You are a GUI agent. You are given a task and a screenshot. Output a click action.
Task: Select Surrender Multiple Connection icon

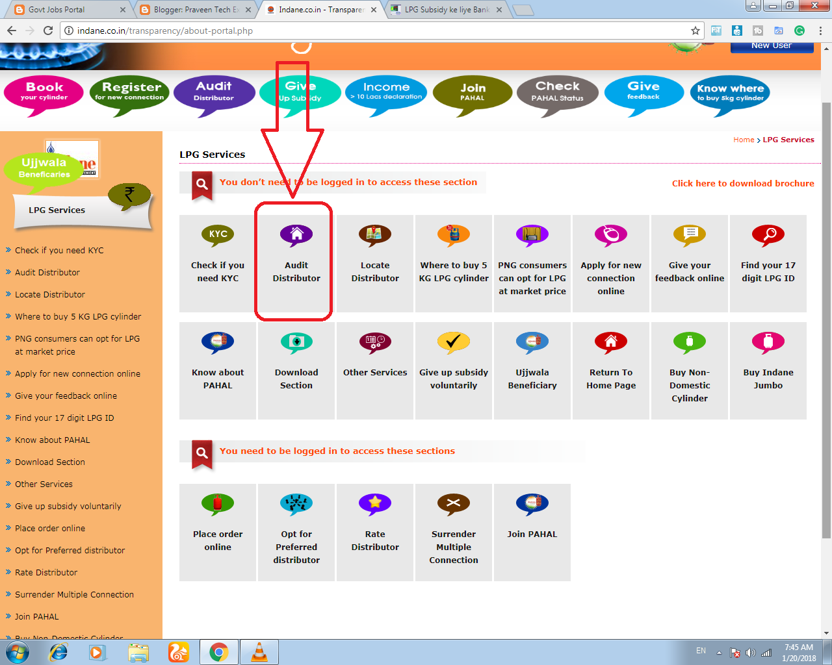pos(454,504)
